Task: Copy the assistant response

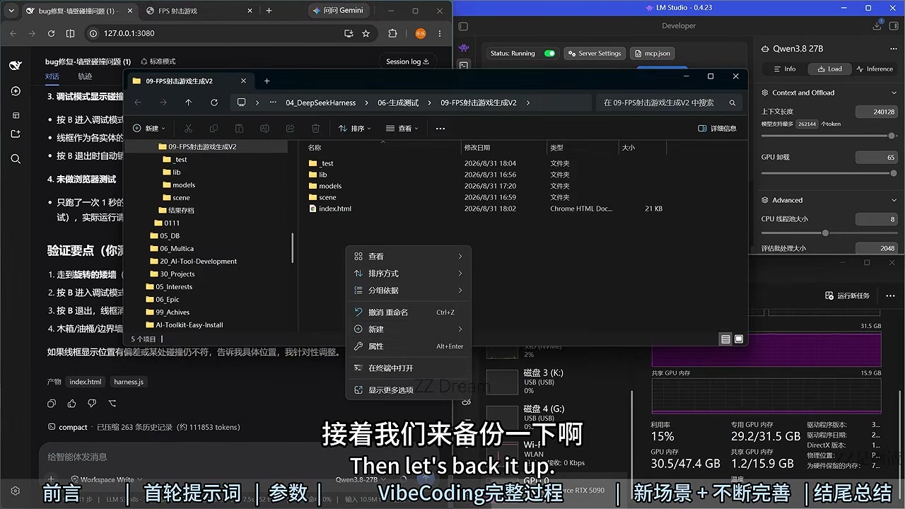Action: coord(52,404)
